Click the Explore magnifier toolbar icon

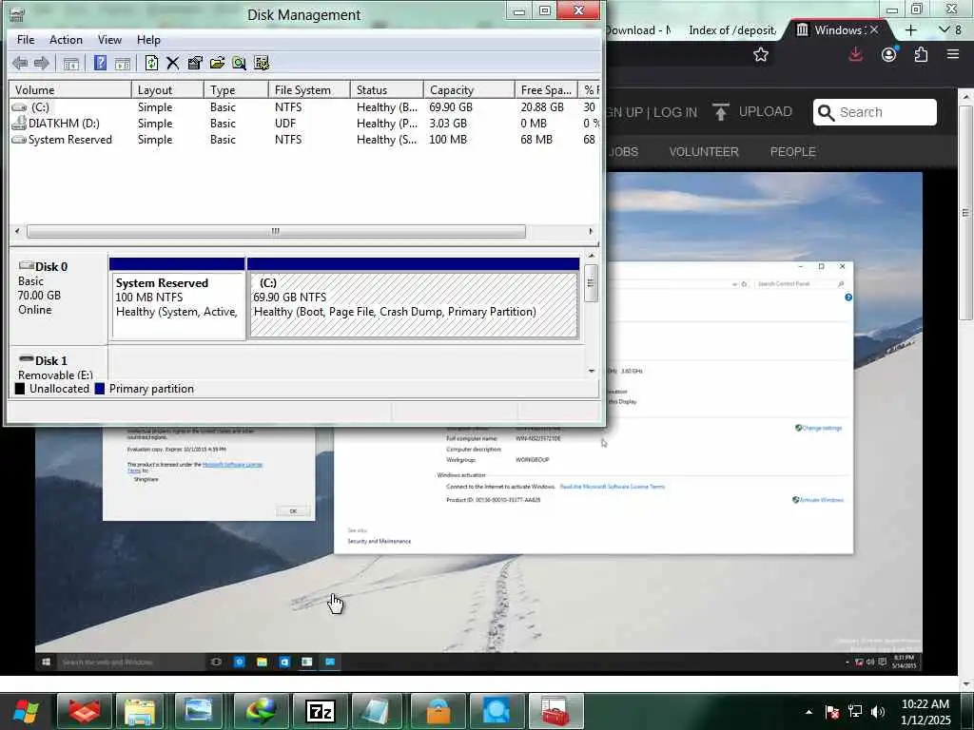pyautogui.click(x=239, y=63)
